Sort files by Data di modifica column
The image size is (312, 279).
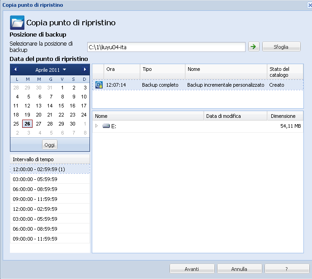coord(235,116)
